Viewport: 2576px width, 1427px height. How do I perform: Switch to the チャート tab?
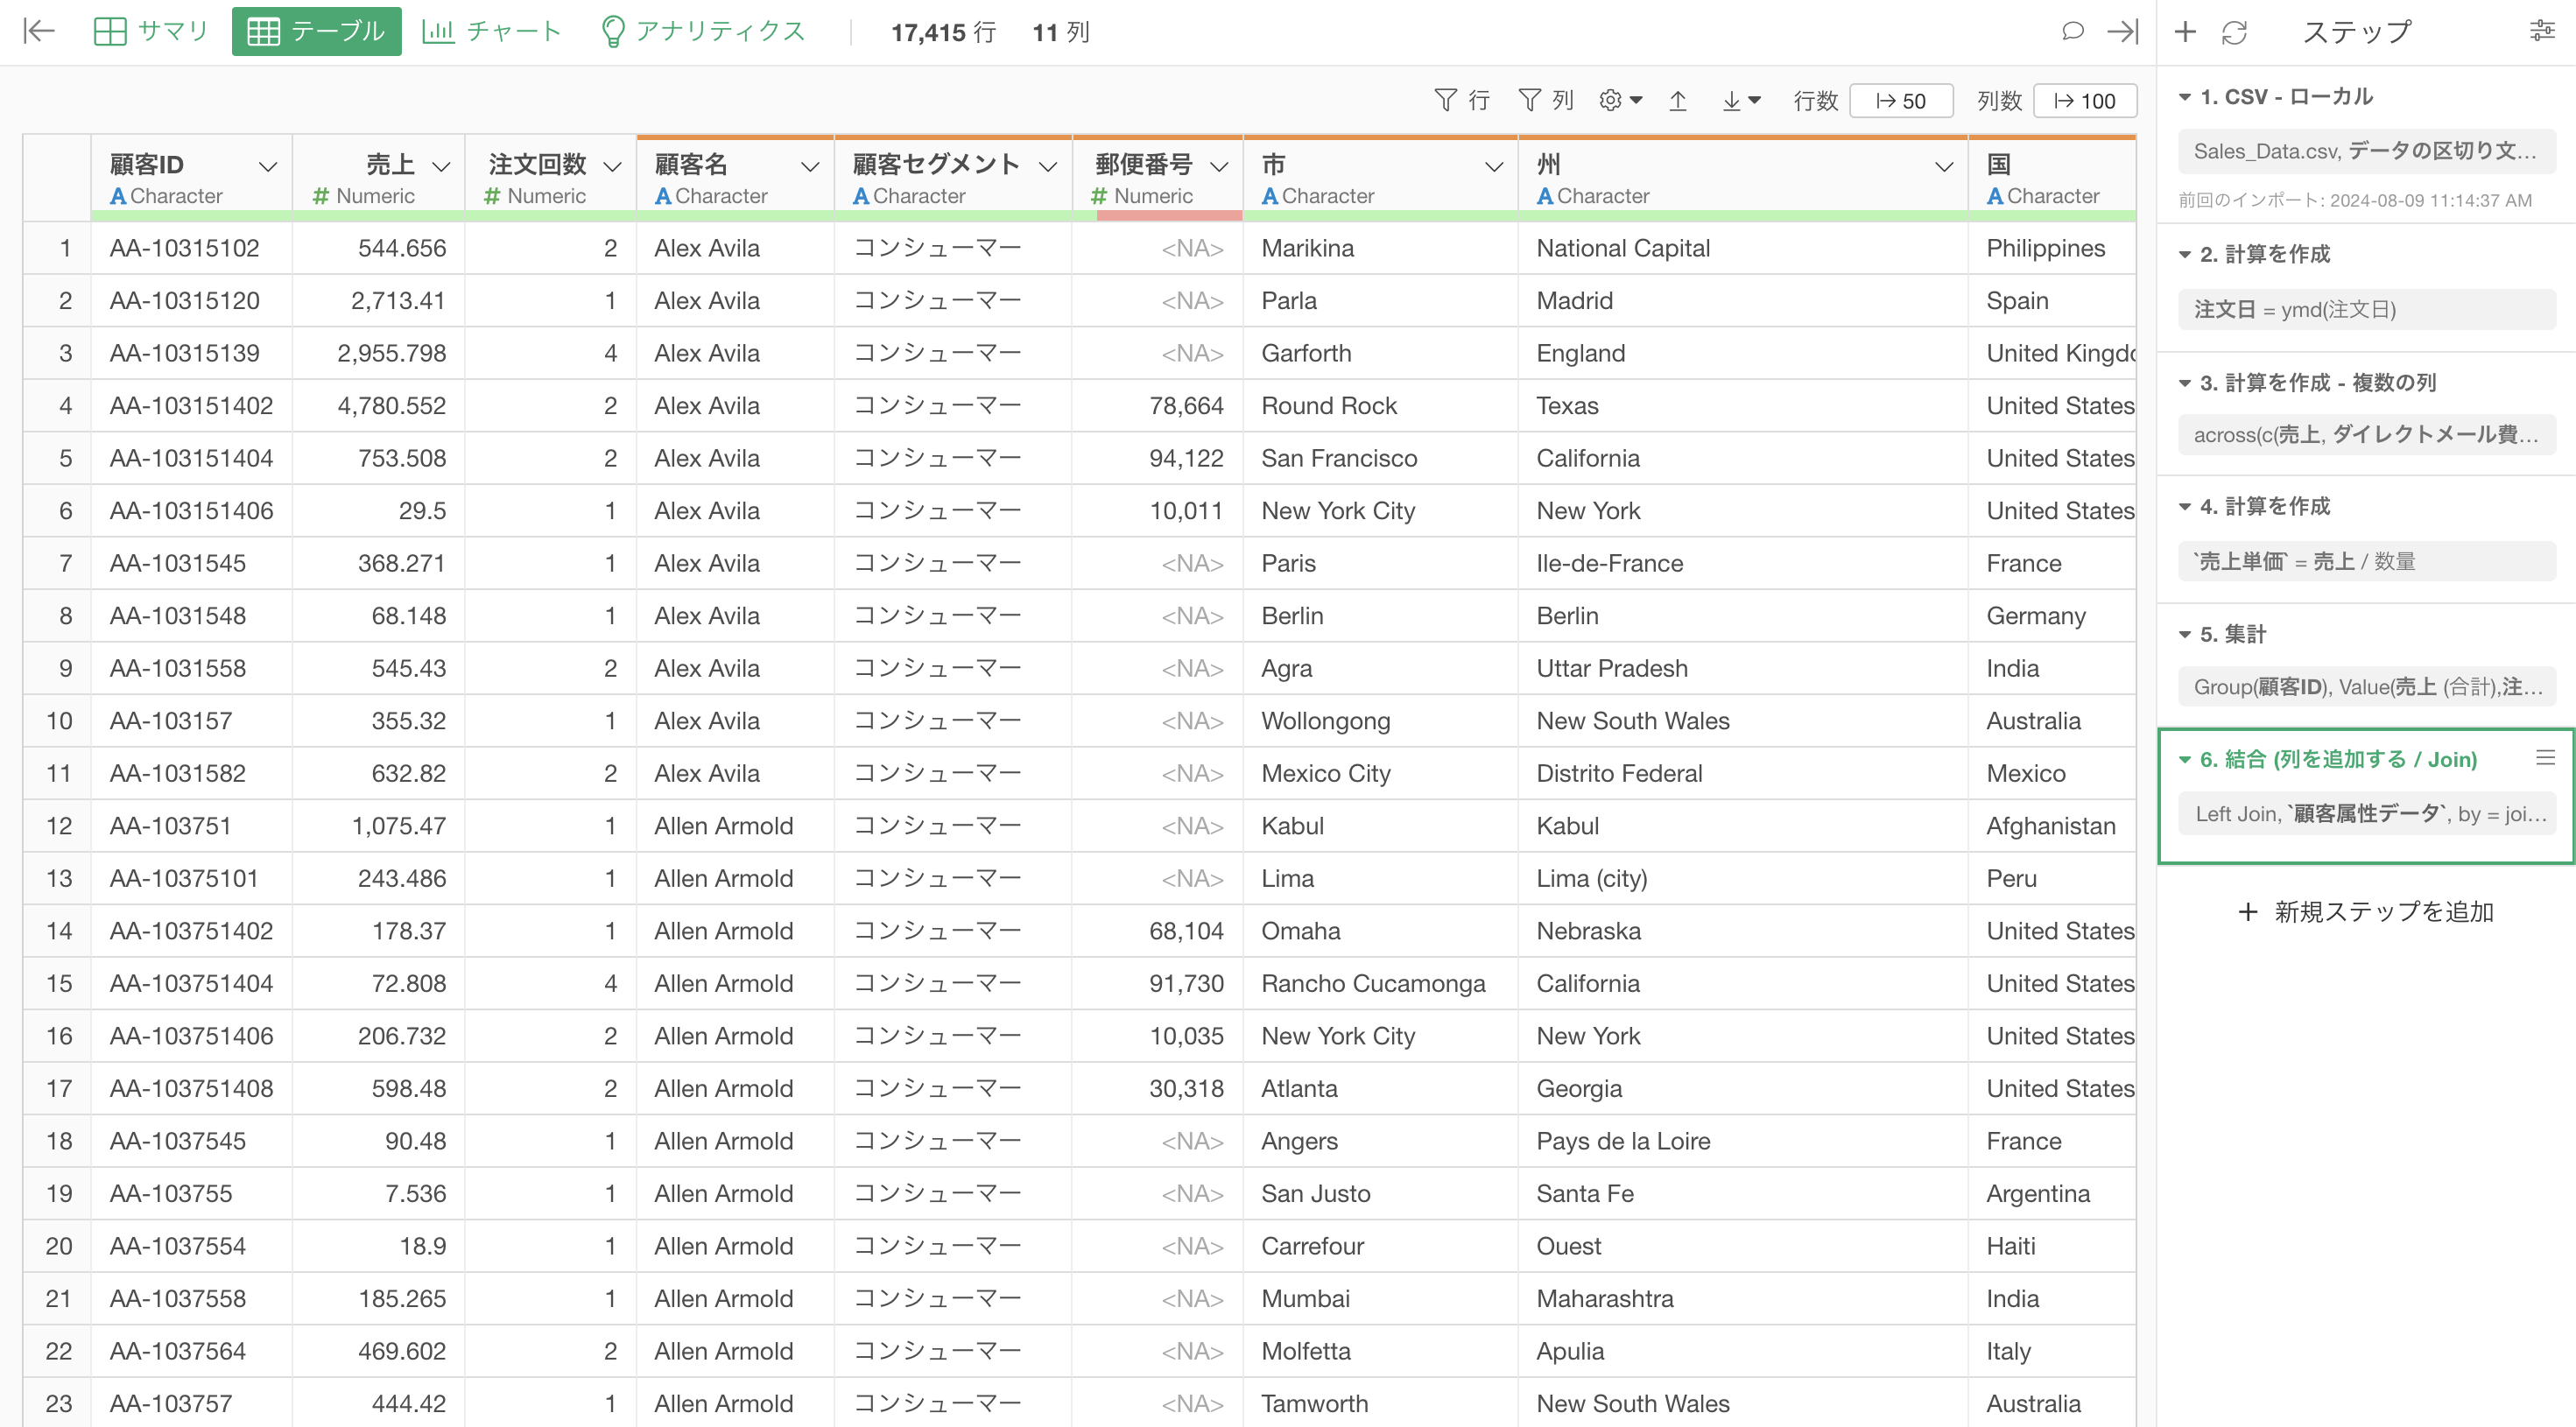[492, 31]
